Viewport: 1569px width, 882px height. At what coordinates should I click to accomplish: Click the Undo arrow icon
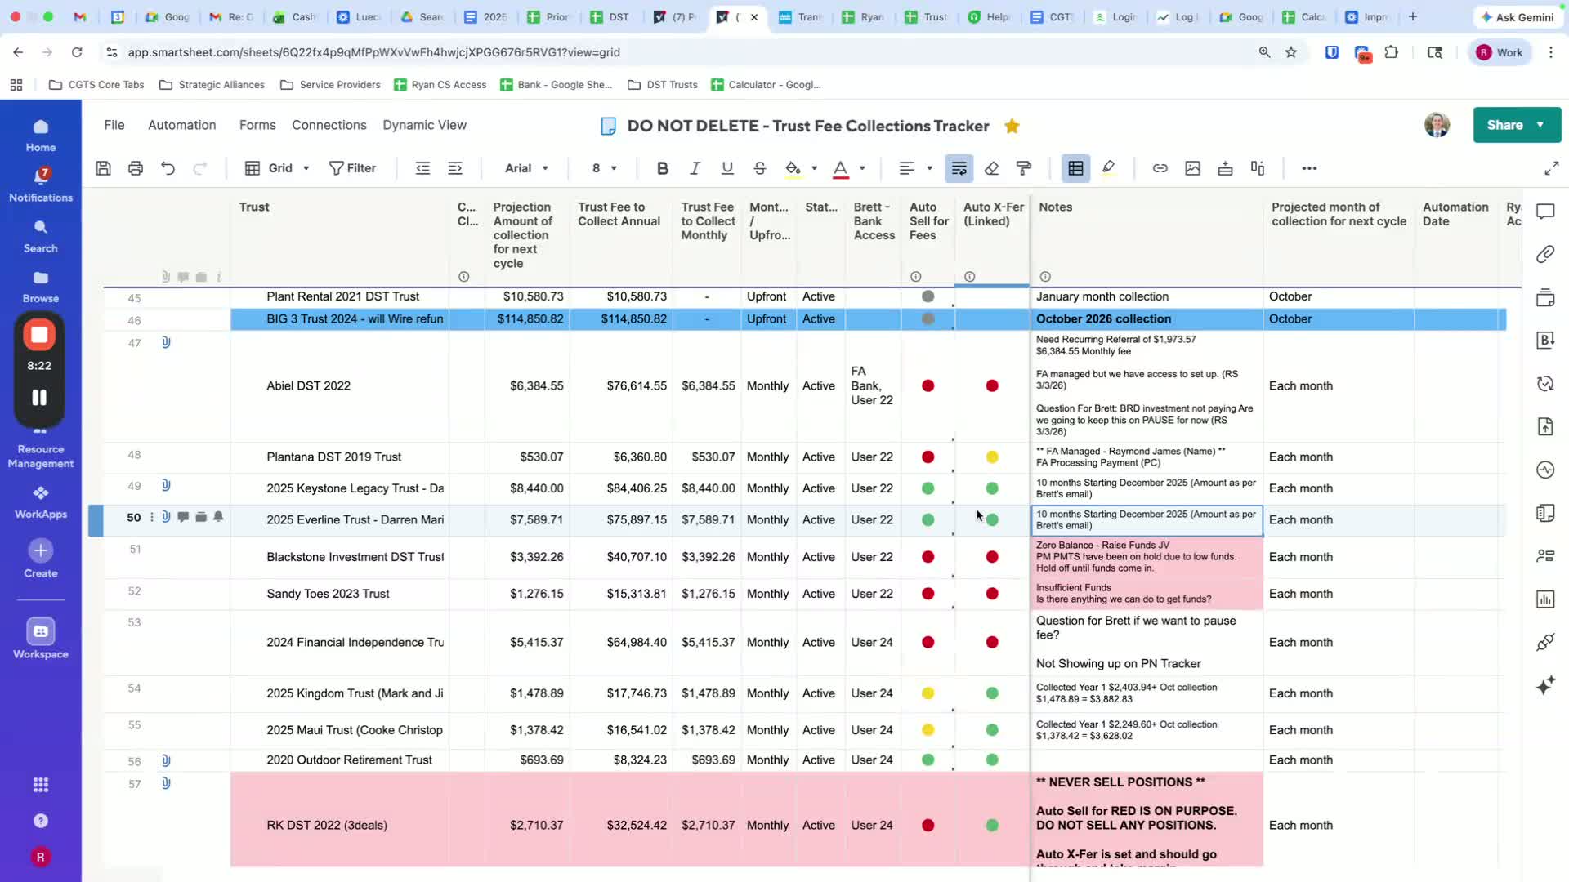click(168, 168)
